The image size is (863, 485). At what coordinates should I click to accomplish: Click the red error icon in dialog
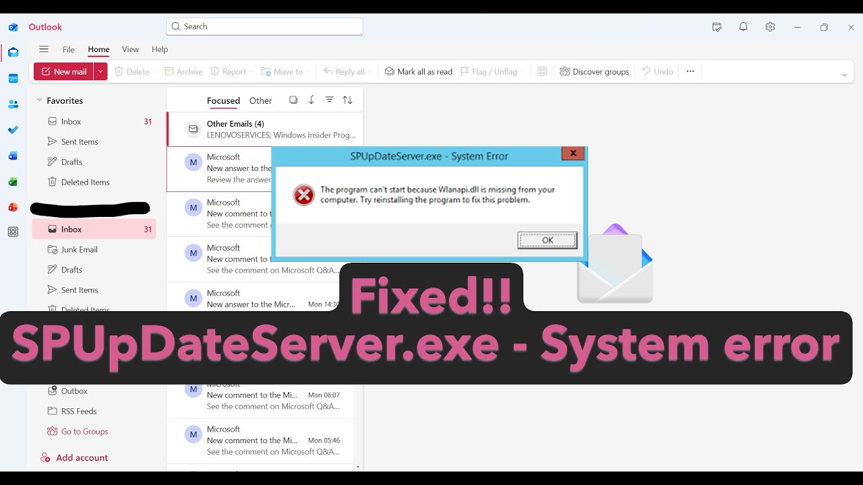click(x=304, y=195)
